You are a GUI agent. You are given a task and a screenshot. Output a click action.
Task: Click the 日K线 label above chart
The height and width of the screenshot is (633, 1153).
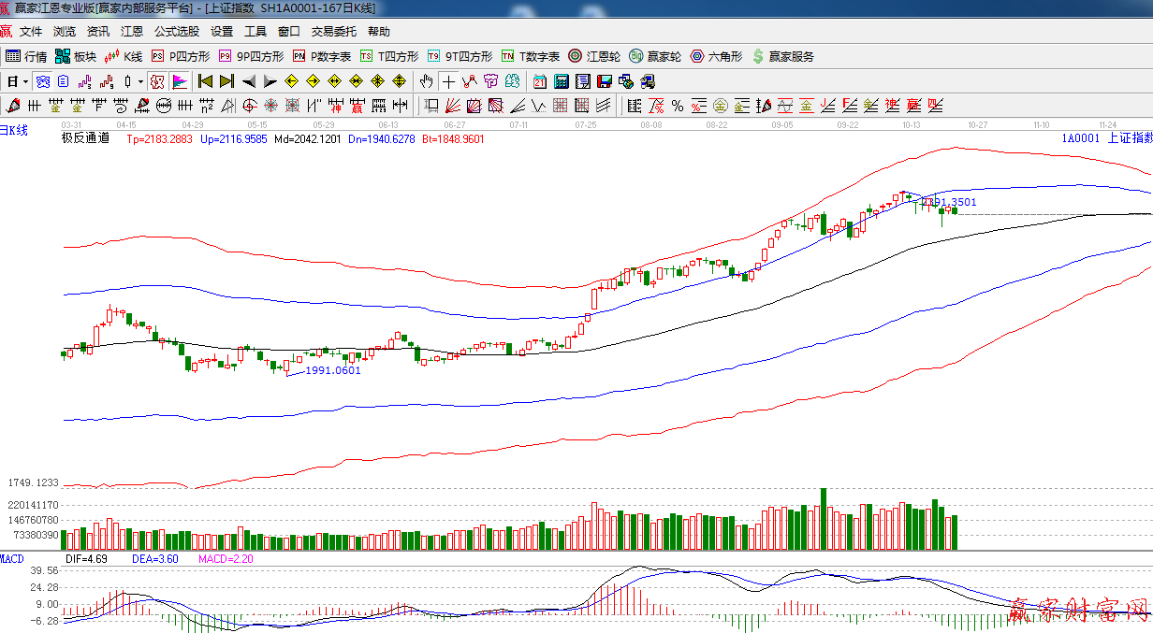pyautogui.click(x=14, y=131)
